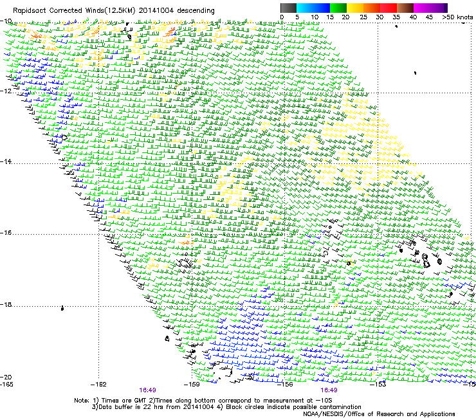Click the purple 16:49 time beside the -159 label
The width and height of the screenshot is (476, 418).
(x=147, y=390)
